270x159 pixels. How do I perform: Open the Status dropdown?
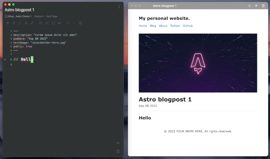tap(39, 16)
